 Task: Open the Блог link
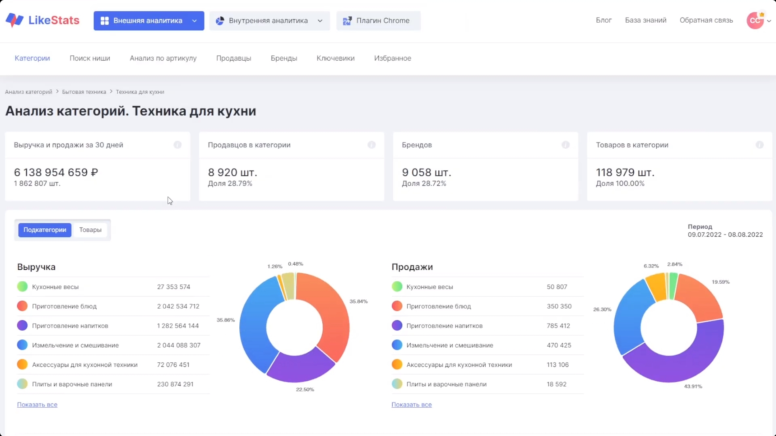click(x=604, y=20)
